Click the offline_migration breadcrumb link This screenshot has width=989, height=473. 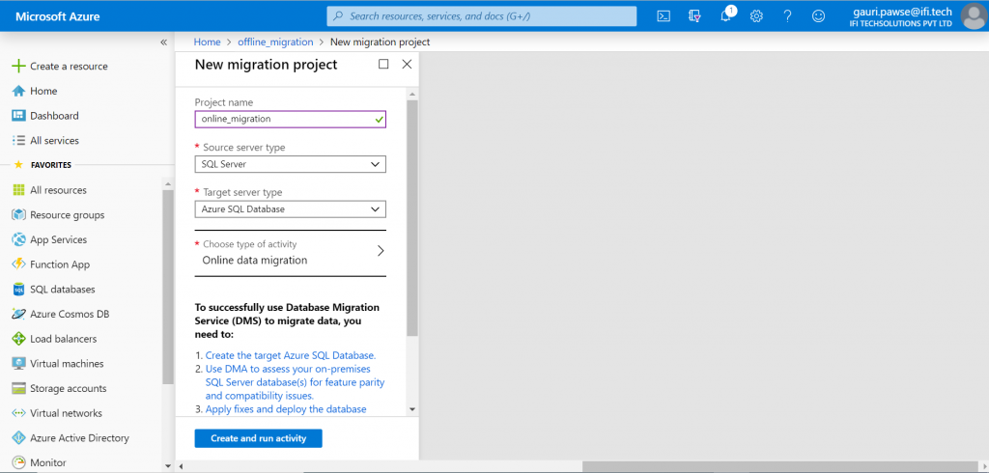pyautogui.click(x=275, y=42)
